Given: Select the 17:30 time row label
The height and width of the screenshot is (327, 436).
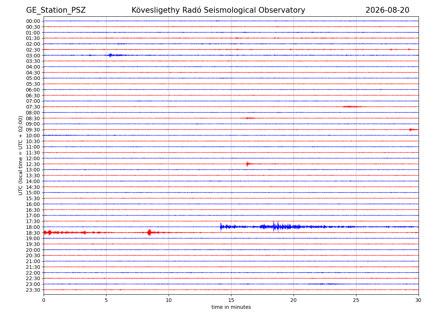Looking at the screenshot, I should [x=33, y=221].
